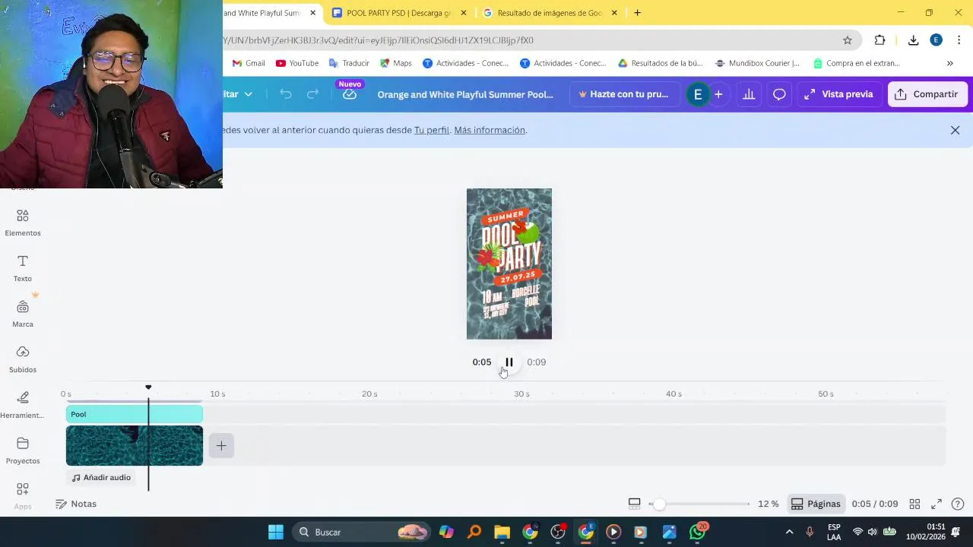Open the grid view icon
Screen dimensions: 973x547
pyautogui.click(x=914, y=504)
